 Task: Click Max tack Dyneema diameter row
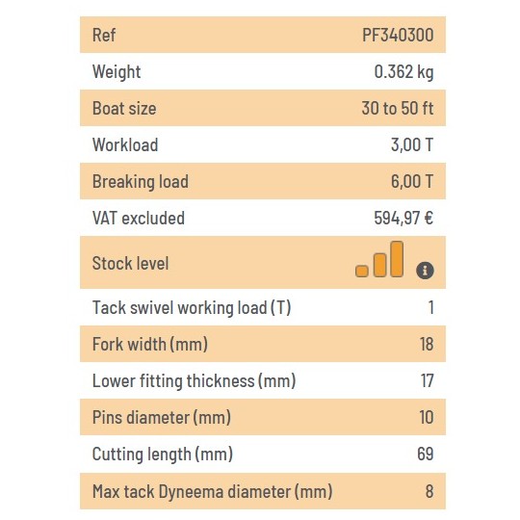[x=263, y=491]
